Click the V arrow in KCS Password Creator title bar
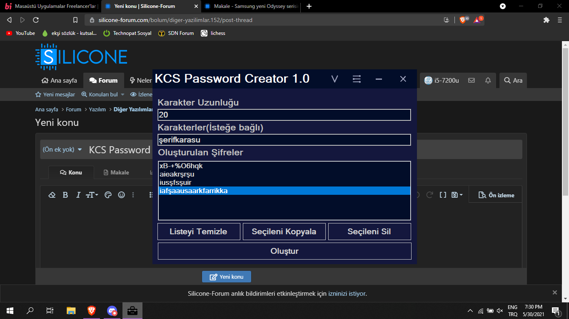This screenshot has width=569, height=319. [x=334, y=79]
